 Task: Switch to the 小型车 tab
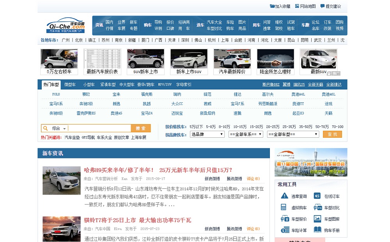pyautogui.click(x=89, y=85)
